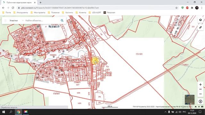This screenshot has width=205, height=115.
Task: Open the LIZA ALERT bookmark folder
Action: click(x=95, y=12)
